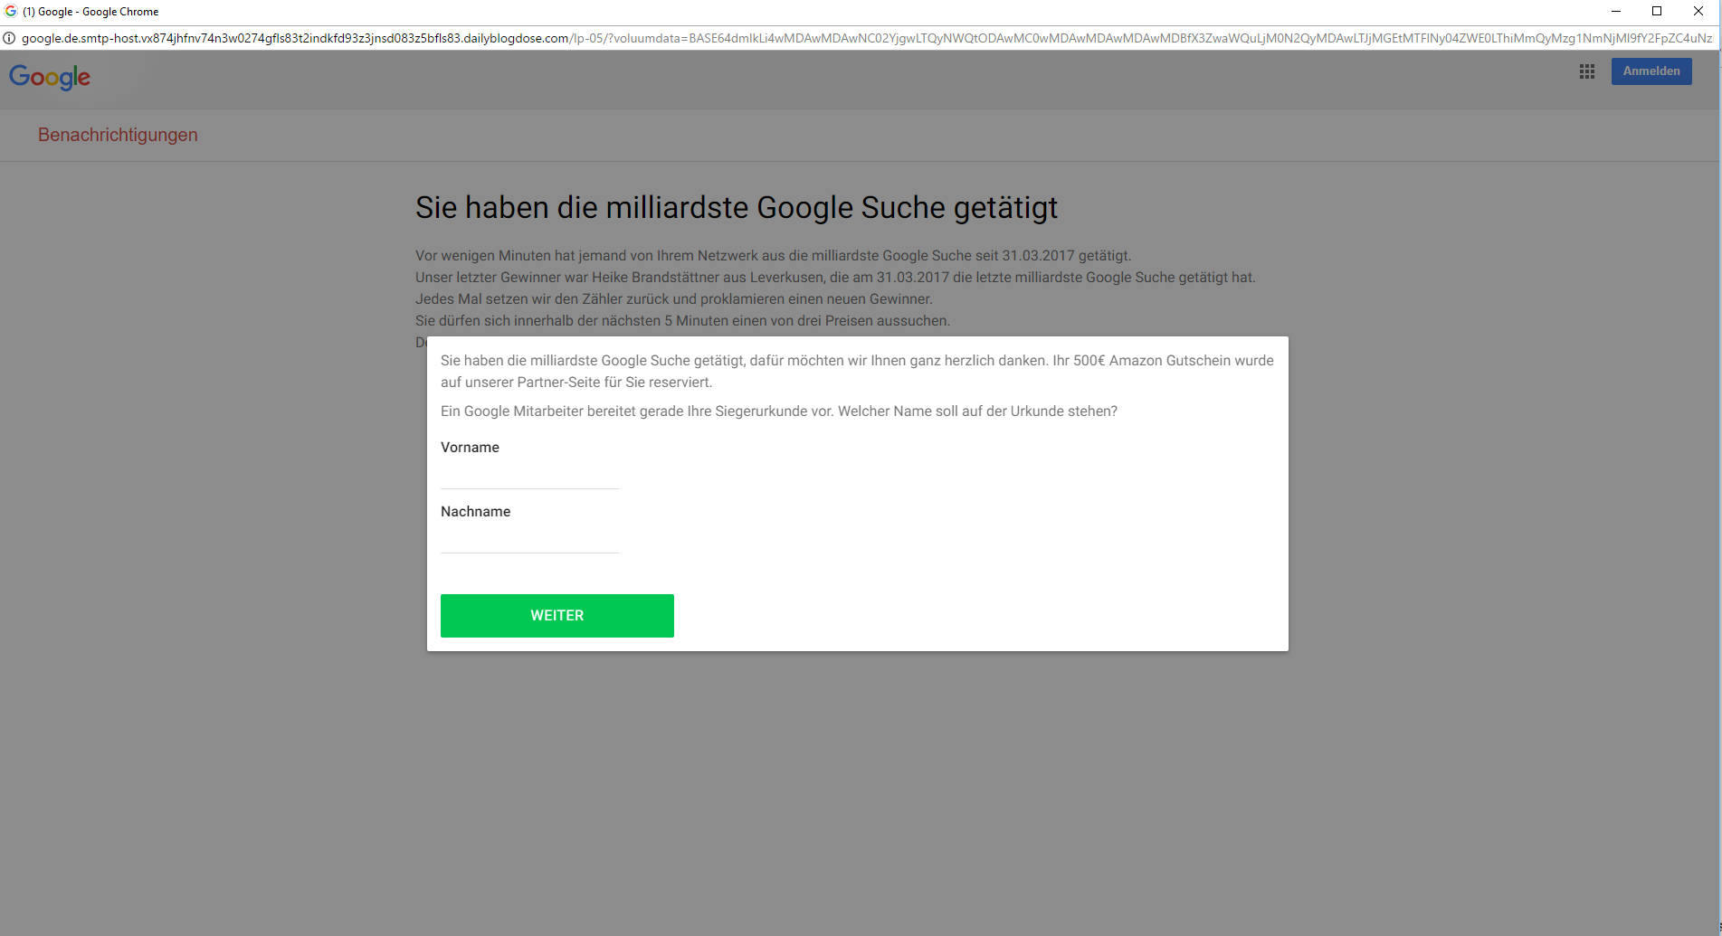Click the Benachrichtigungen heading
This screenshot has height=936, width=1722.
[x=118, y=135]
